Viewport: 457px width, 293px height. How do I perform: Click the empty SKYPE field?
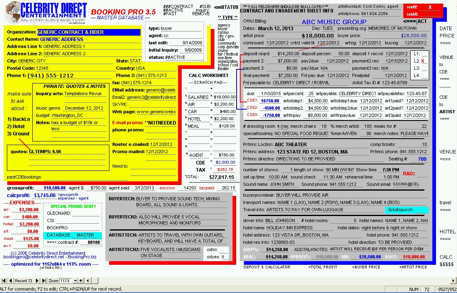coord(152,104)
